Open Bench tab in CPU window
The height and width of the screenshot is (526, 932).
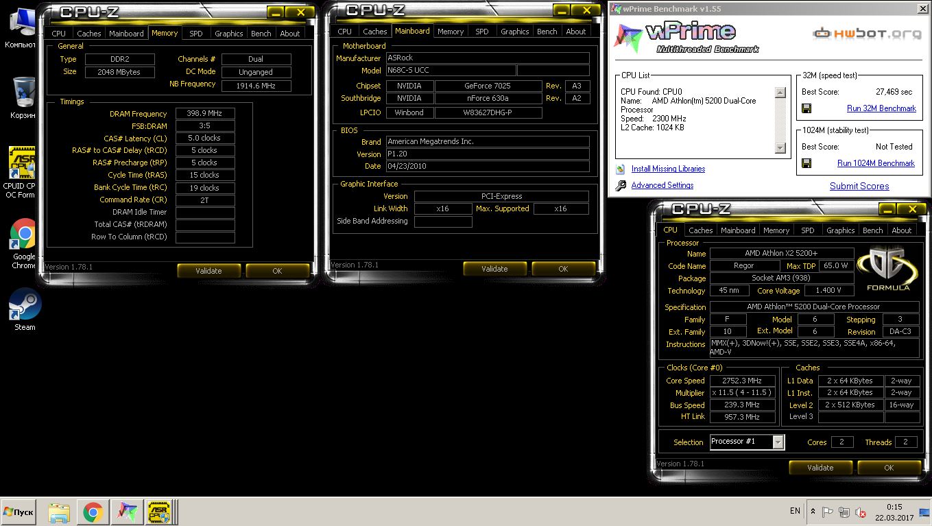(x=873, y=230)
